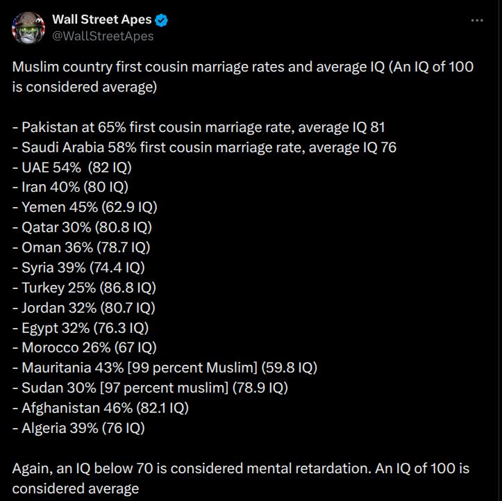The width and height of the screenshot is (502, 501).
Task: Click the Egypt 32% line
Action: [81, 327]
